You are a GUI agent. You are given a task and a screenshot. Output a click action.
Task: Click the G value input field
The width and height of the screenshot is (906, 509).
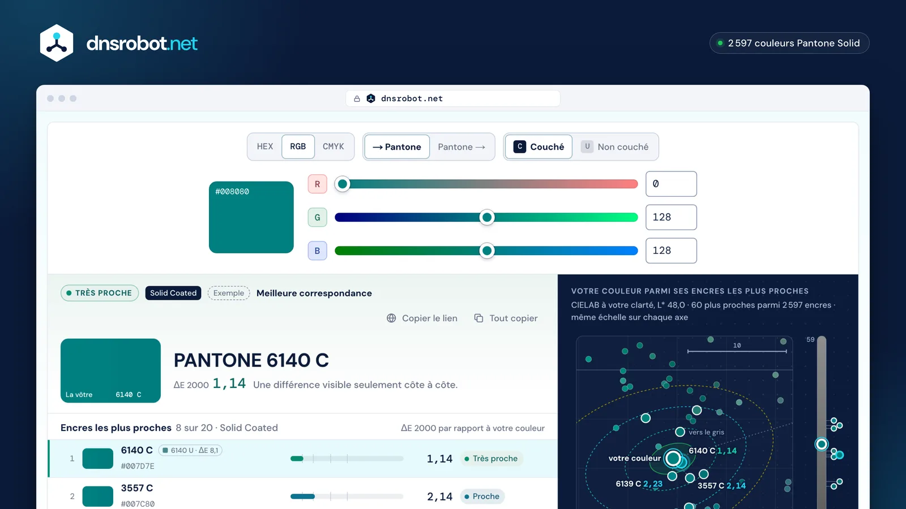(671, 217)
